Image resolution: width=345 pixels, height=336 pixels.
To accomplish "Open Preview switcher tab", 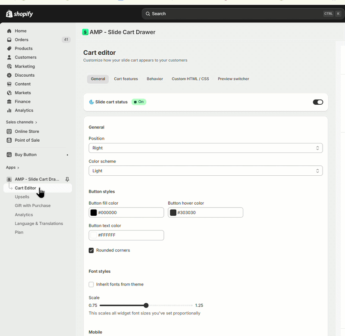I will (233, 79).
